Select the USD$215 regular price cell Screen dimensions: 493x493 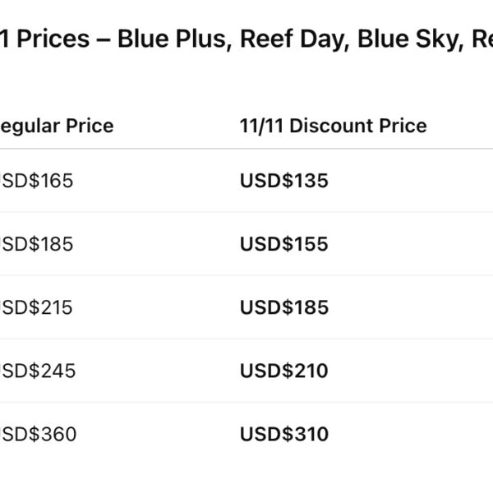pyautogui.click(x=37, y=307)
